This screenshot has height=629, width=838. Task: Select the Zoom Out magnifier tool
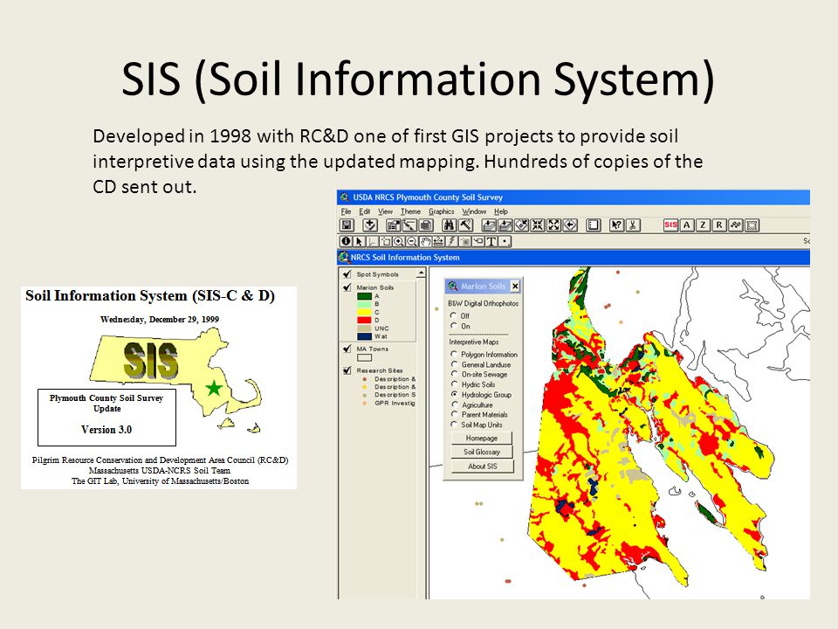pos(412,242)
